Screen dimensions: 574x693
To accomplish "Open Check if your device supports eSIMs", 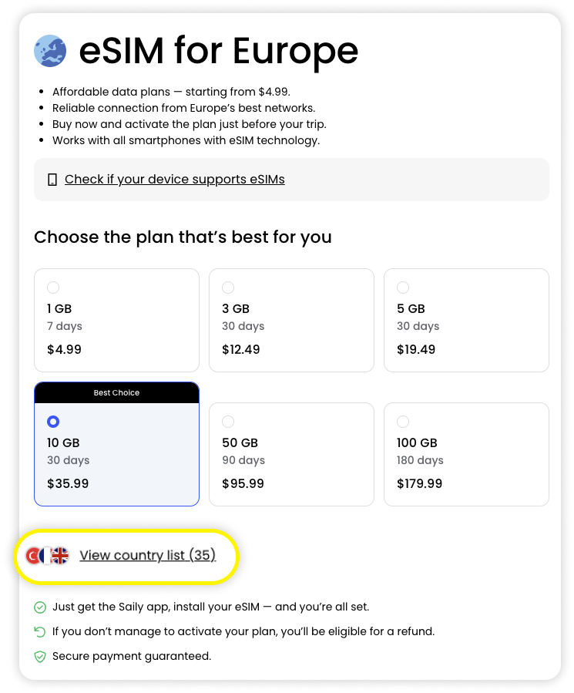I will [174, 180].
